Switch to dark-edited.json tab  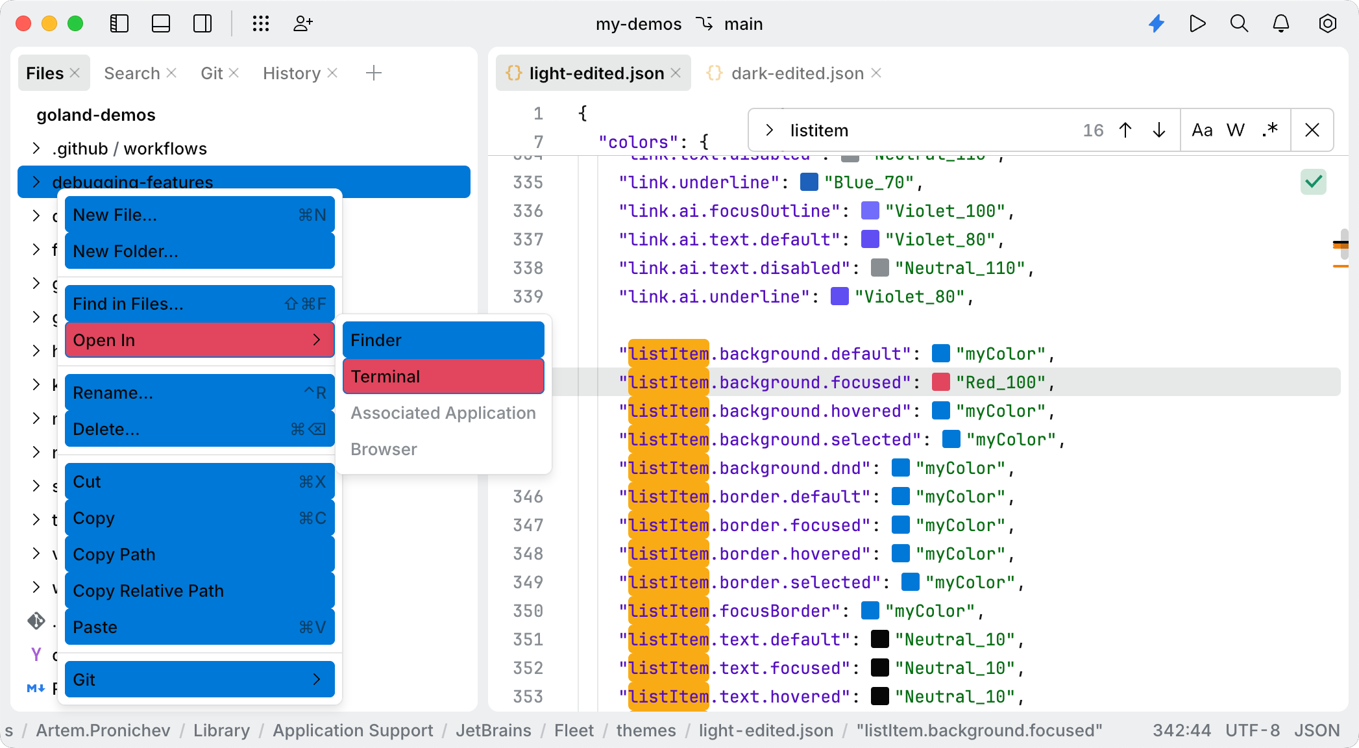[796, 73]
